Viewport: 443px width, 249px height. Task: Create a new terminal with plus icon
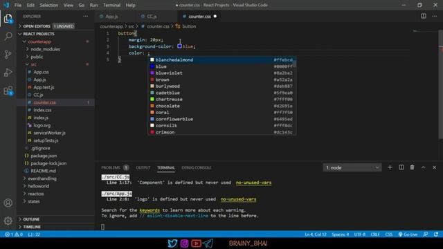pyautogui.click(x=390, y=167)
